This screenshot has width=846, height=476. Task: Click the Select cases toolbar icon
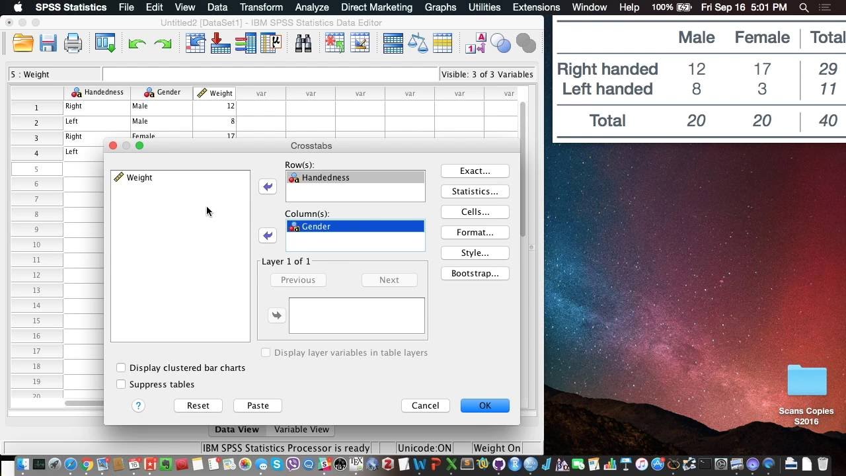(442, 44)
